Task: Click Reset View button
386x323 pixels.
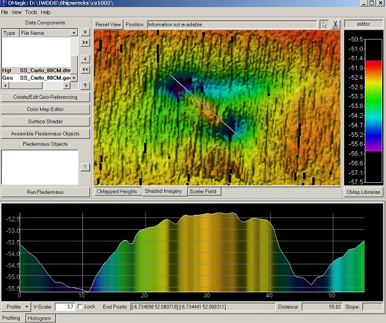Action: [x=108, y=24]
